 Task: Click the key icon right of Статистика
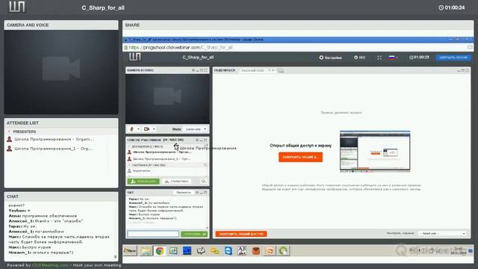point(203,181)
